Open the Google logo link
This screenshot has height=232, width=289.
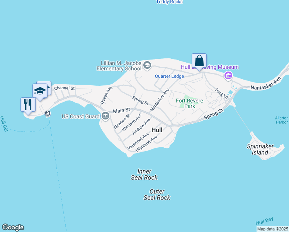coord(13,227)
